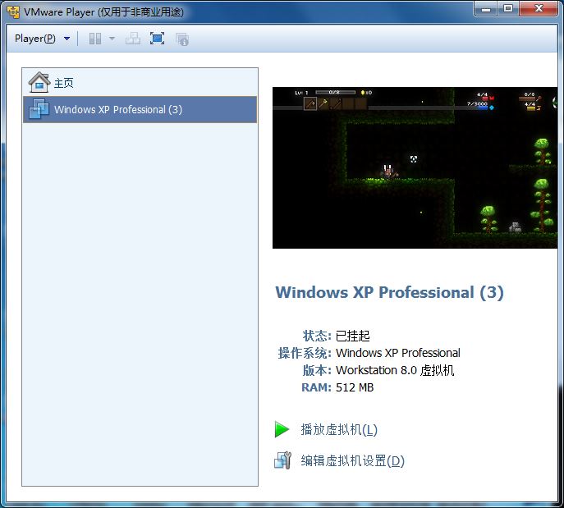The width and height of the screenshot is (564, 508).
Task: Click the RAM value 512 MB
Action: coord(355,387)
